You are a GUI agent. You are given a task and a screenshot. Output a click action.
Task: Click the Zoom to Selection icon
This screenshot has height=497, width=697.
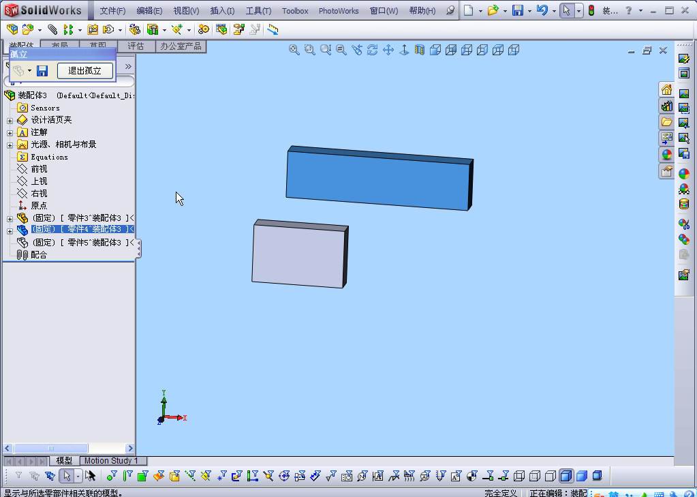pyautogui.click(x=341, y=50)
